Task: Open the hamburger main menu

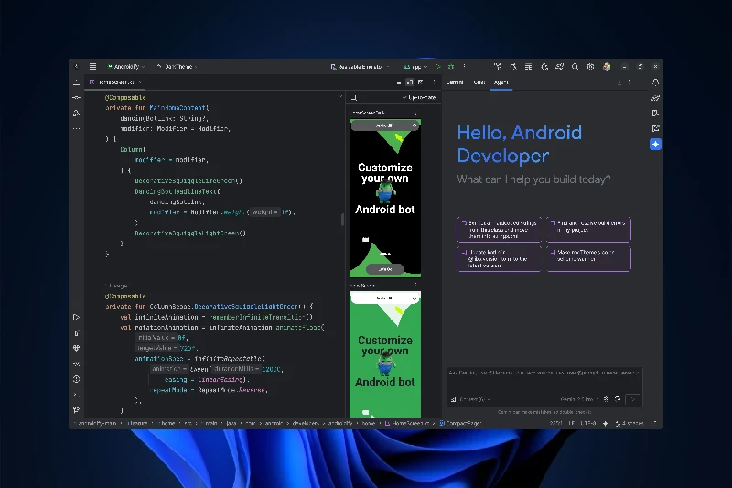Action: (x=93, y=66)
